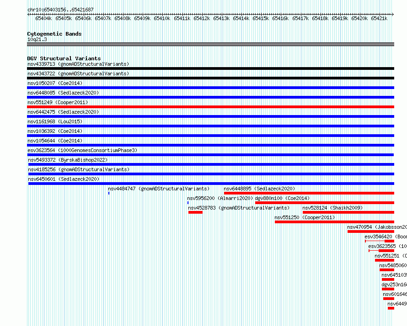Open nsv5956200 (Almarri2020) variant label
The image size is (407, 326).
[220, 198]
